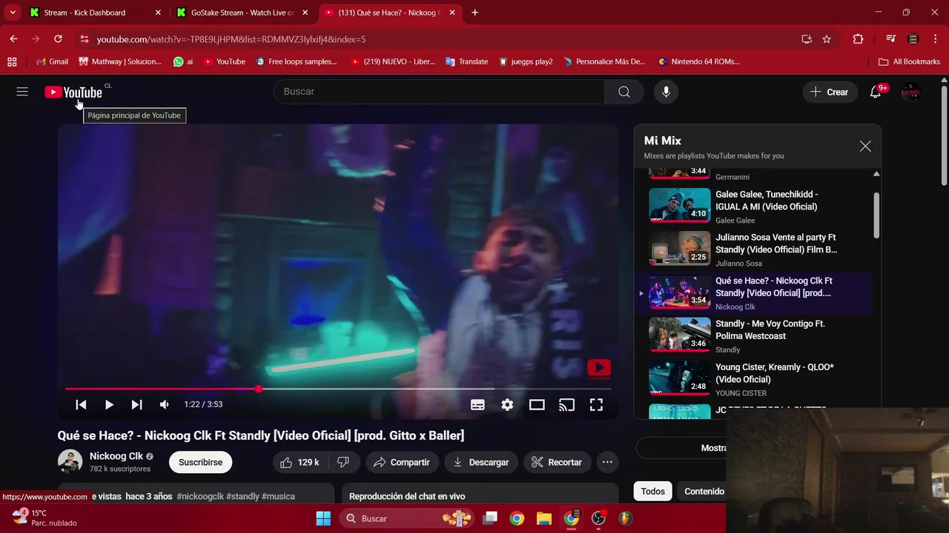Open the YouTube guide hamburger menu

(22, 92)
